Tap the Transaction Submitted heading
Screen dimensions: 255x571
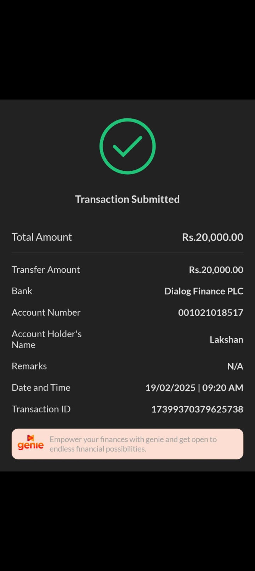tap(127, 199)
